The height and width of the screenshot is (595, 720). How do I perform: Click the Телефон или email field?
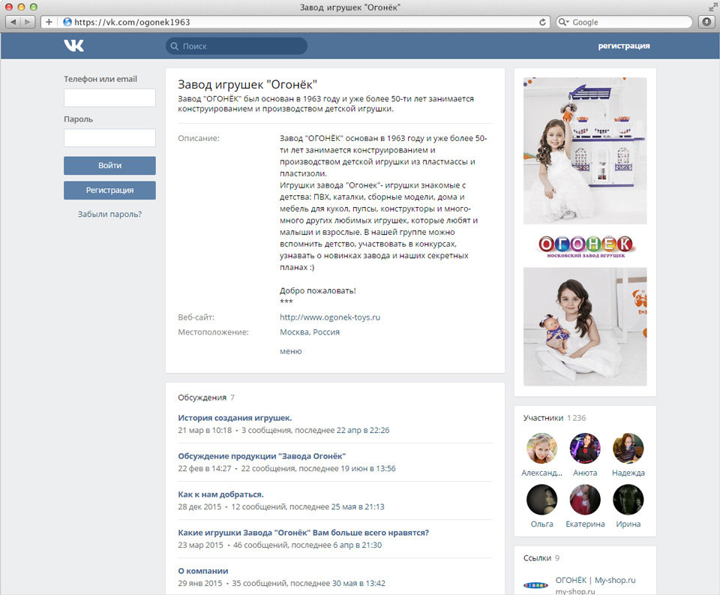pyautogui.click(x=109, y=98)
